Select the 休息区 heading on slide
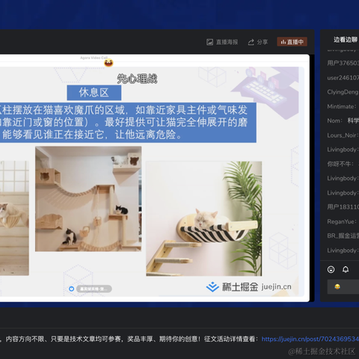 pos(94,93)
